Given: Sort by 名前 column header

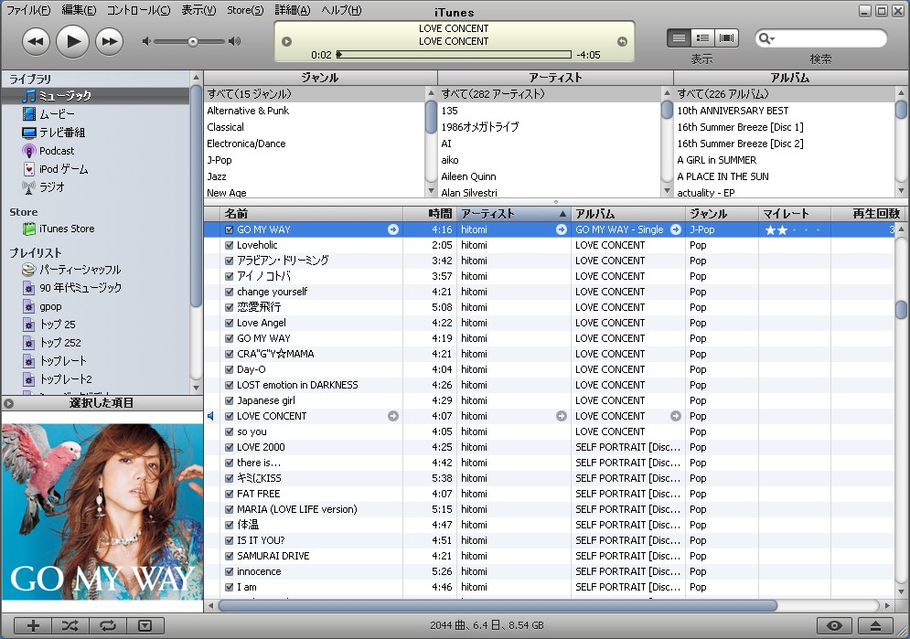Looking at the screenshot, I should [x=312, y=214].
